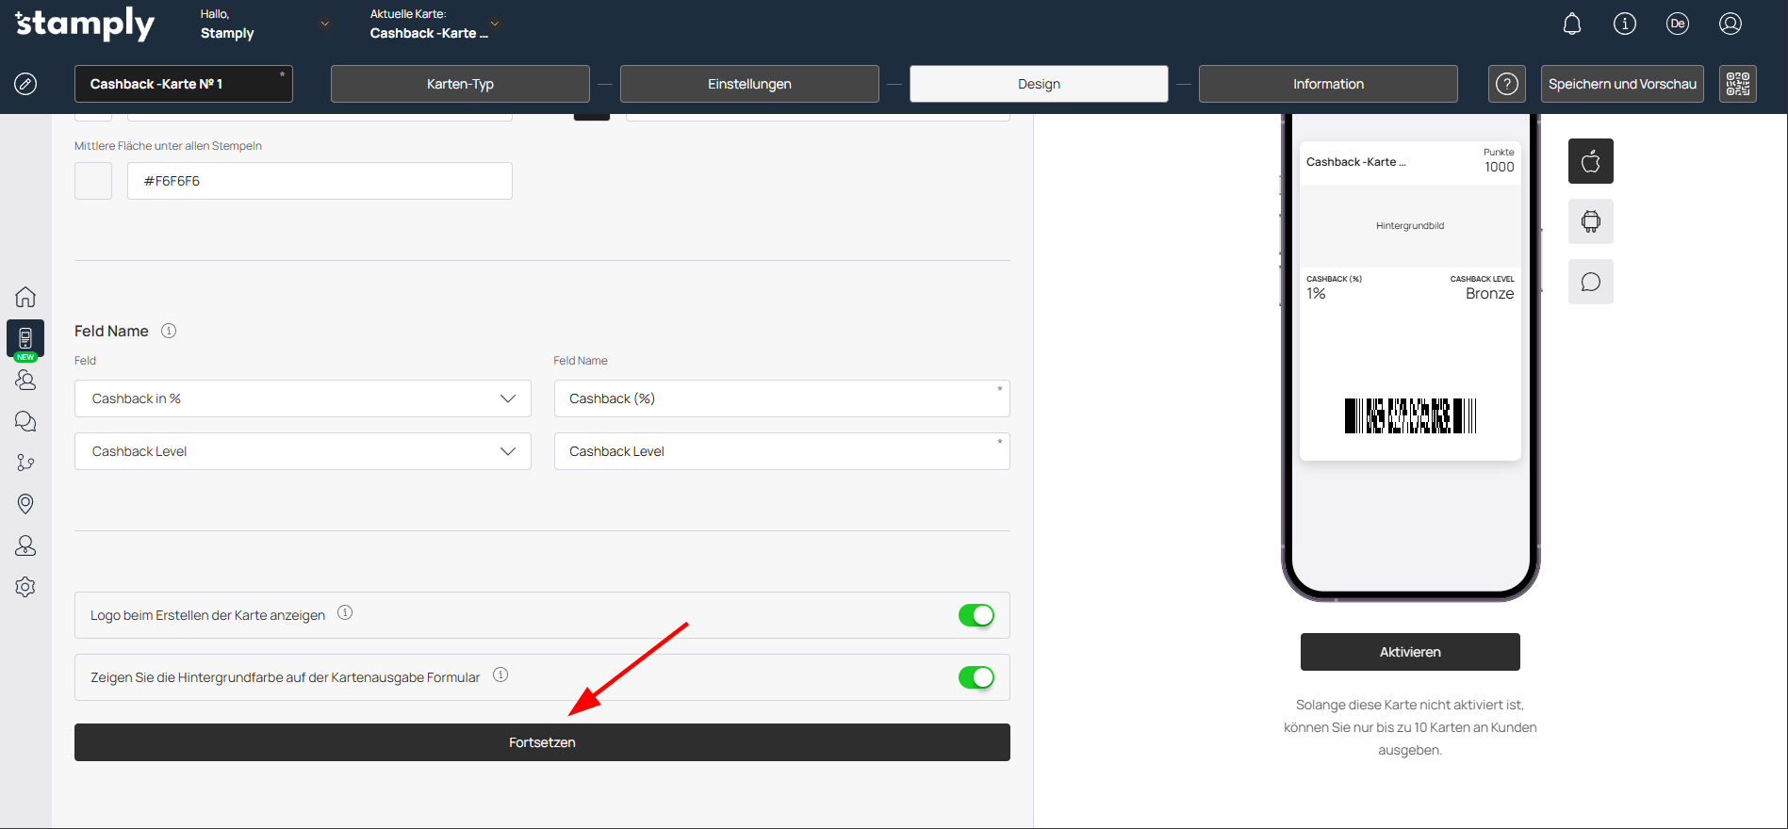Image resolution: width=1788 pixels, height=829 pixels.
Task: Switch preview to Android device view
Action: click(1590, 221)
